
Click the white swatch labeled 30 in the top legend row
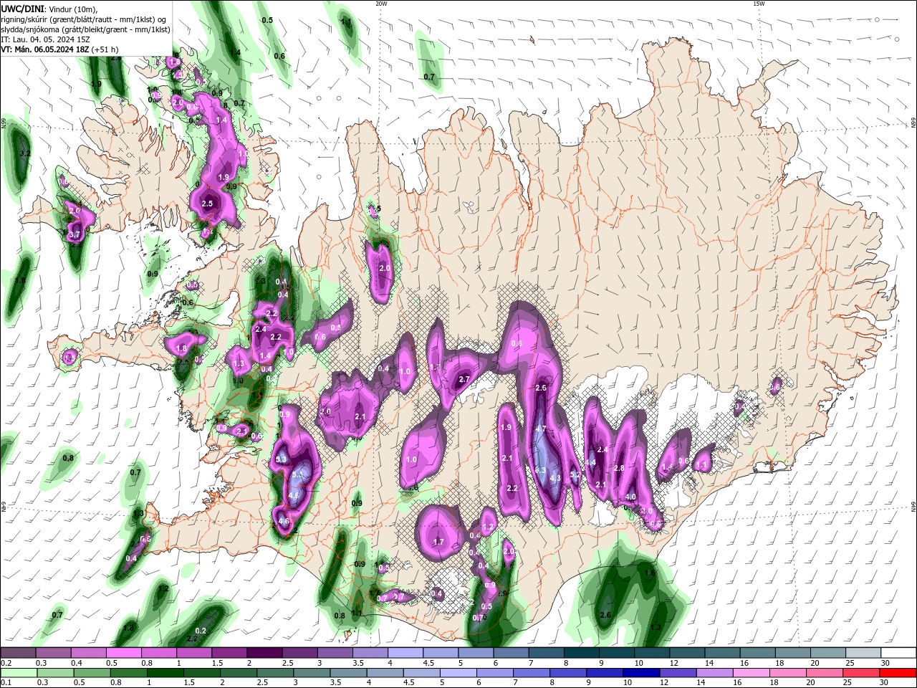tap(898, 653)
